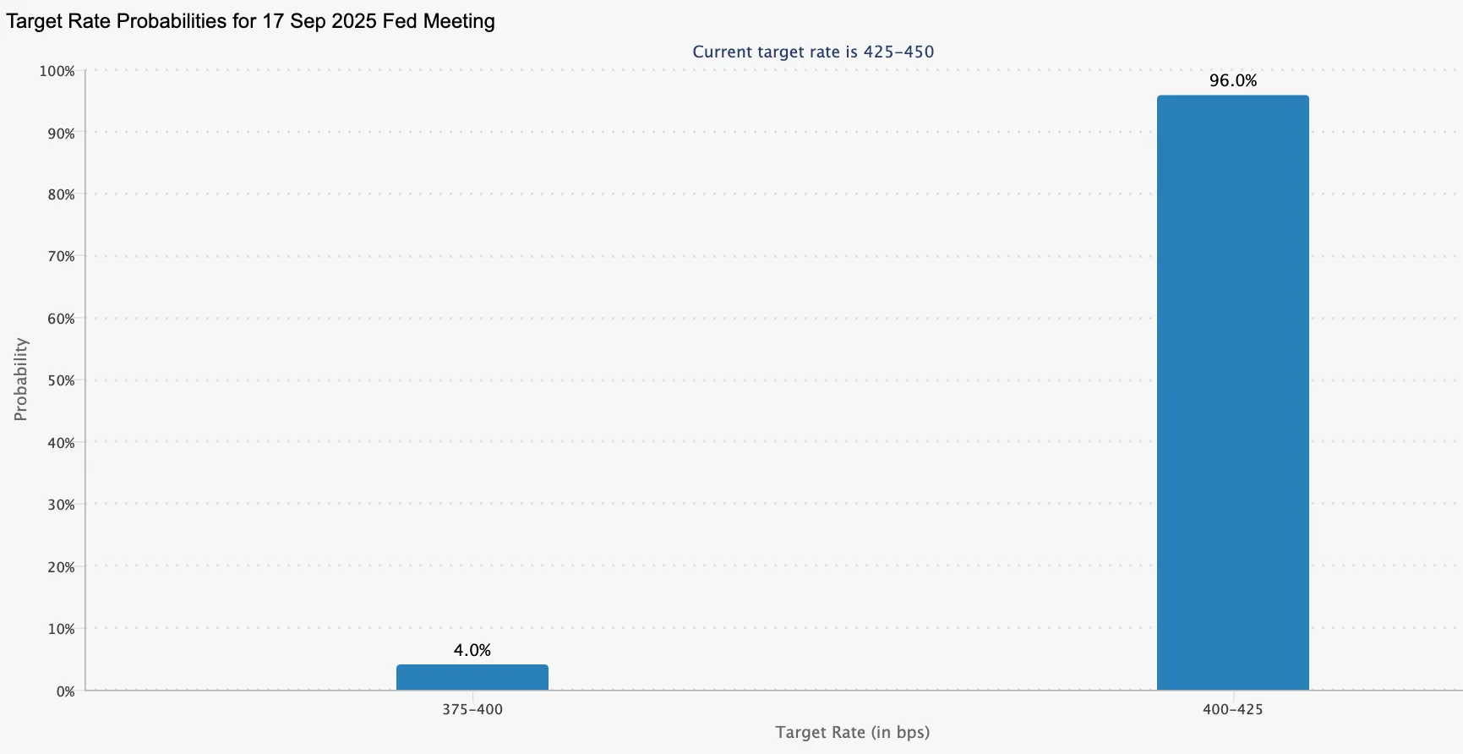
Task: Click the 375-400 x-axis label
Action: point(472,709)
